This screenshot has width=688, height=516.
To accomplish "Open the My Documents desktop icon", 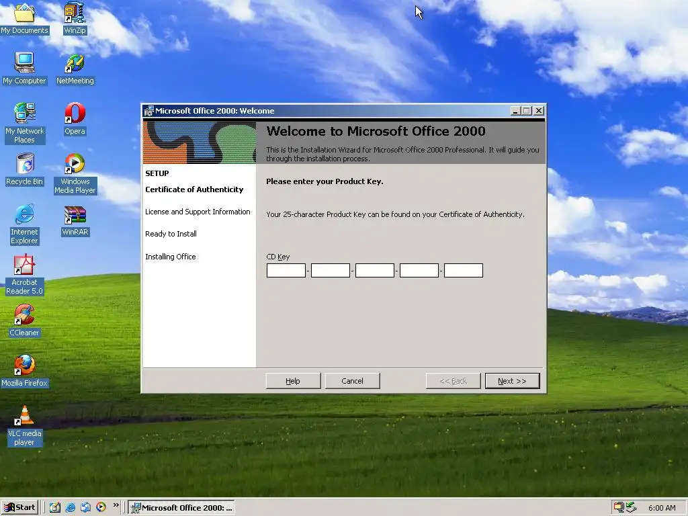I will tap(24, 19).
